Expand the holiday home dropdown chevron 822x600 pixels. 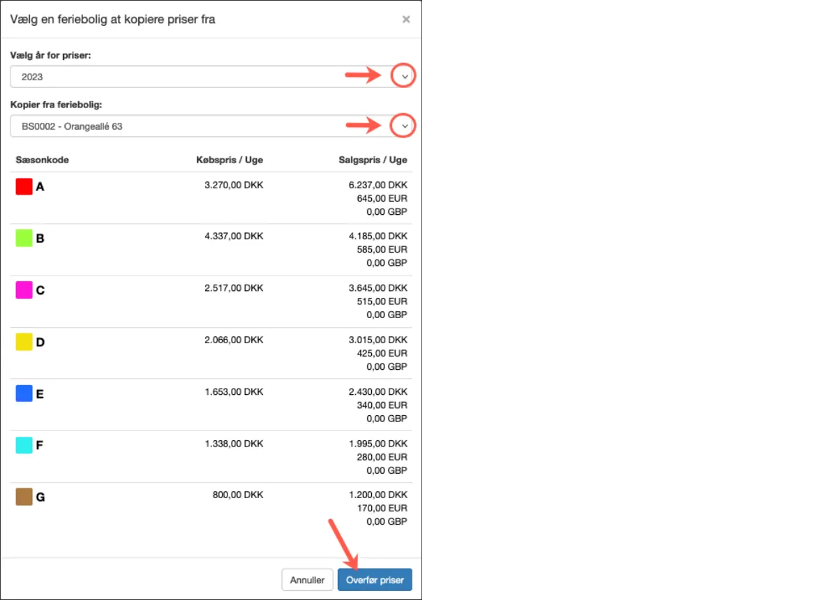(404, 126)
